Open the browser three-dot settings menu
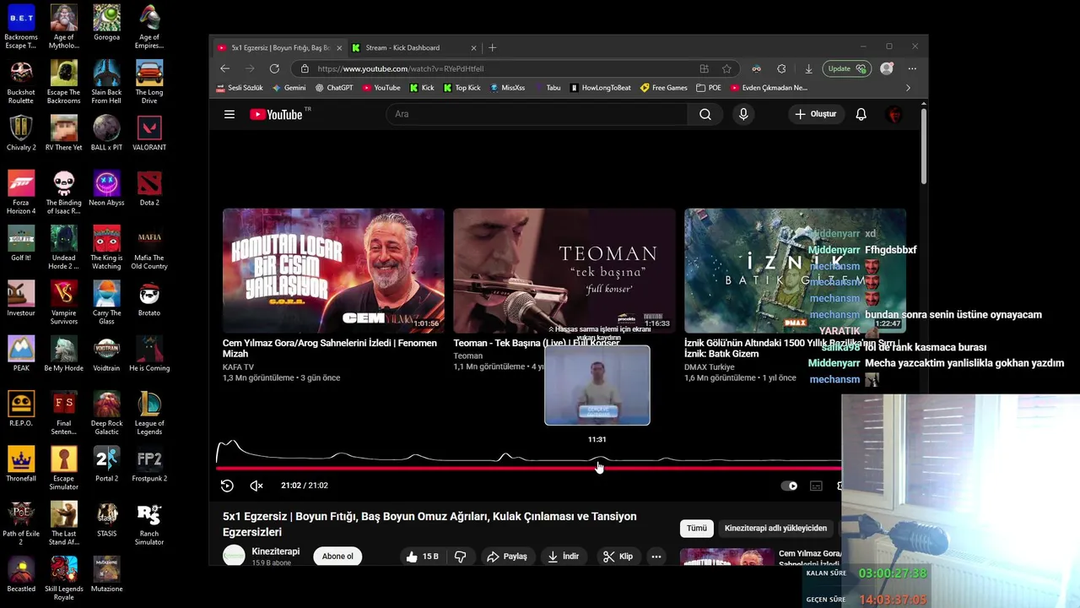Image resolution: width=1080 pixels, height=608 pixels. [912, 68]
